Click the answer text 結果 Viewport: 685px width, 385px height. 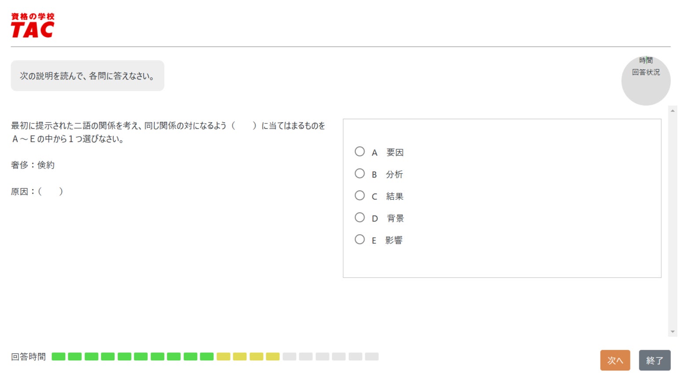click(x=395, y=196)
